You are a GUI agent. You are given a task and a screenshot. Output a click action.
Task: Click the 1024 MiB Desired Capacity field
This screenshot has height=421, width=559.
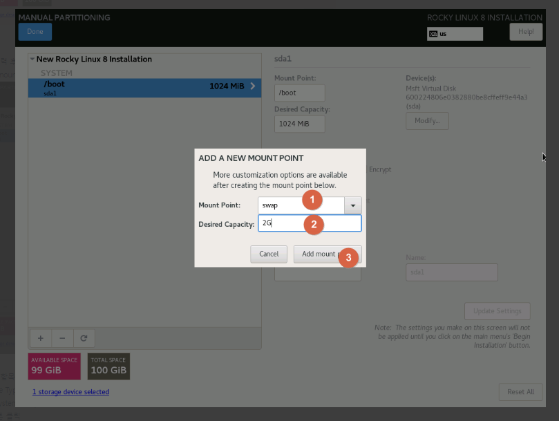[299, 124]
